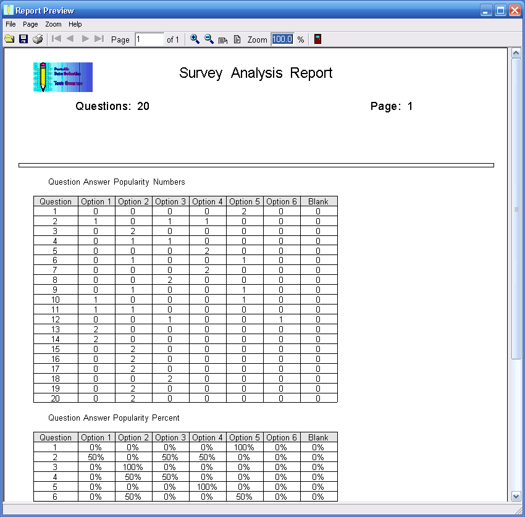Click the vertical scrollbar thumb
The width and height of the screenshot is (525, 517).
516,209
